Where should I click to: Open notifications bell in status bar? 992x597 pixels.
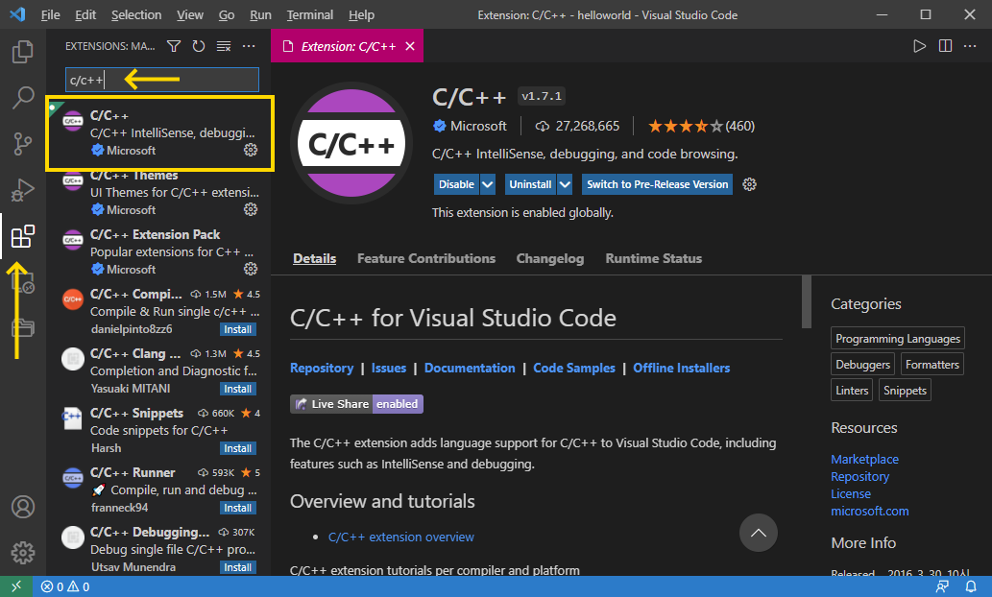click(x=971, y=586)
